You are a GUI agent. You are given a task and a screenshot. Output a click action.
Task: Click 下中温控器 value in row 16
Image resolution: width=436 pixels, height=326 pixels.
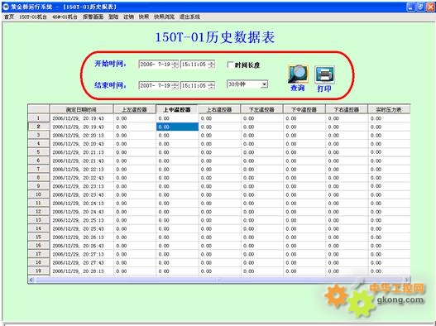pyautogui.click(x=291, y=246)
